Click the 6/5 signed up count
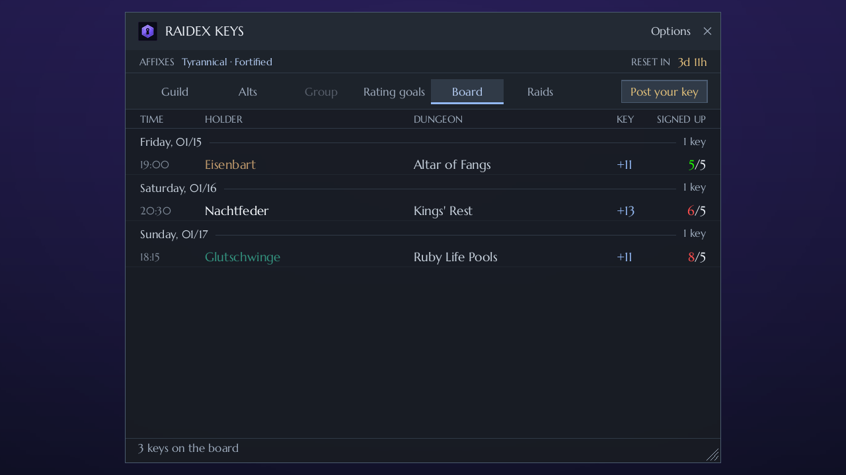The height and width of the screenshot is (475, 846). (697, 211)
